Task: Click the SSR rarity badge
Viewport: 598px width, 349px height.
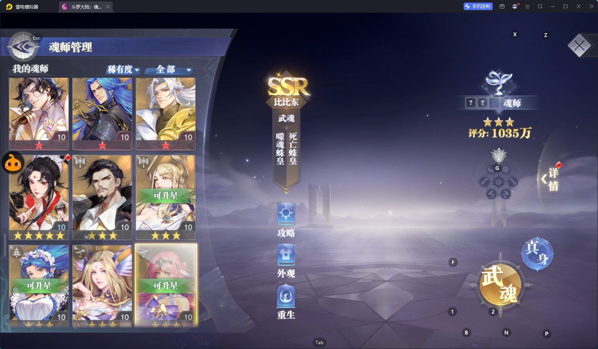Action: (288, 86)
